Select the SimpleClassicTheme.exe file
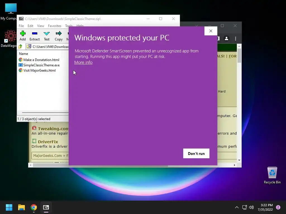 click(39, 65)
